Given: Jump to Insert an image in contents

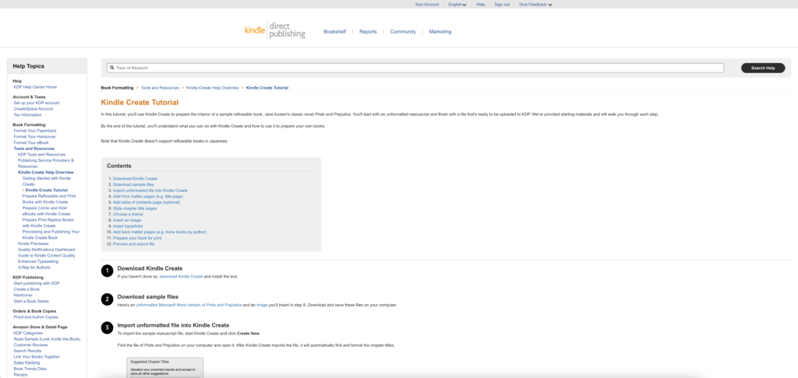Looking at the screenshot, I should pyautogui.click(x=128, y=220).
